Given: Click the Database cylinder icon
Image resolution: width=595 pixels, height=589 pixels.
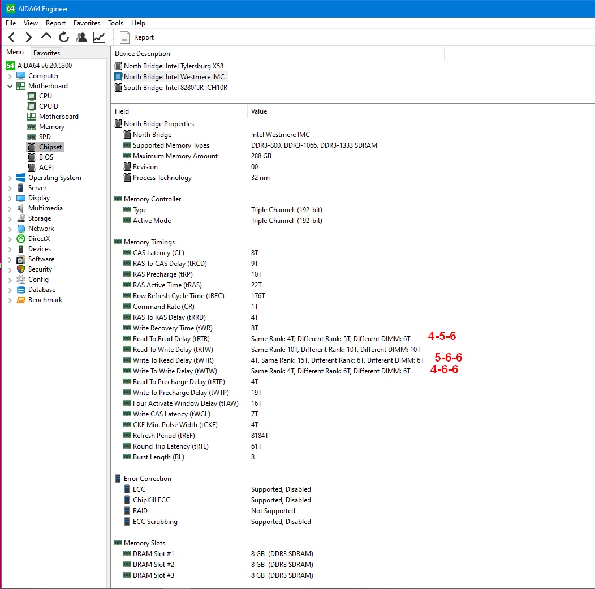Looking at the screenshot, I should point(21,290).
